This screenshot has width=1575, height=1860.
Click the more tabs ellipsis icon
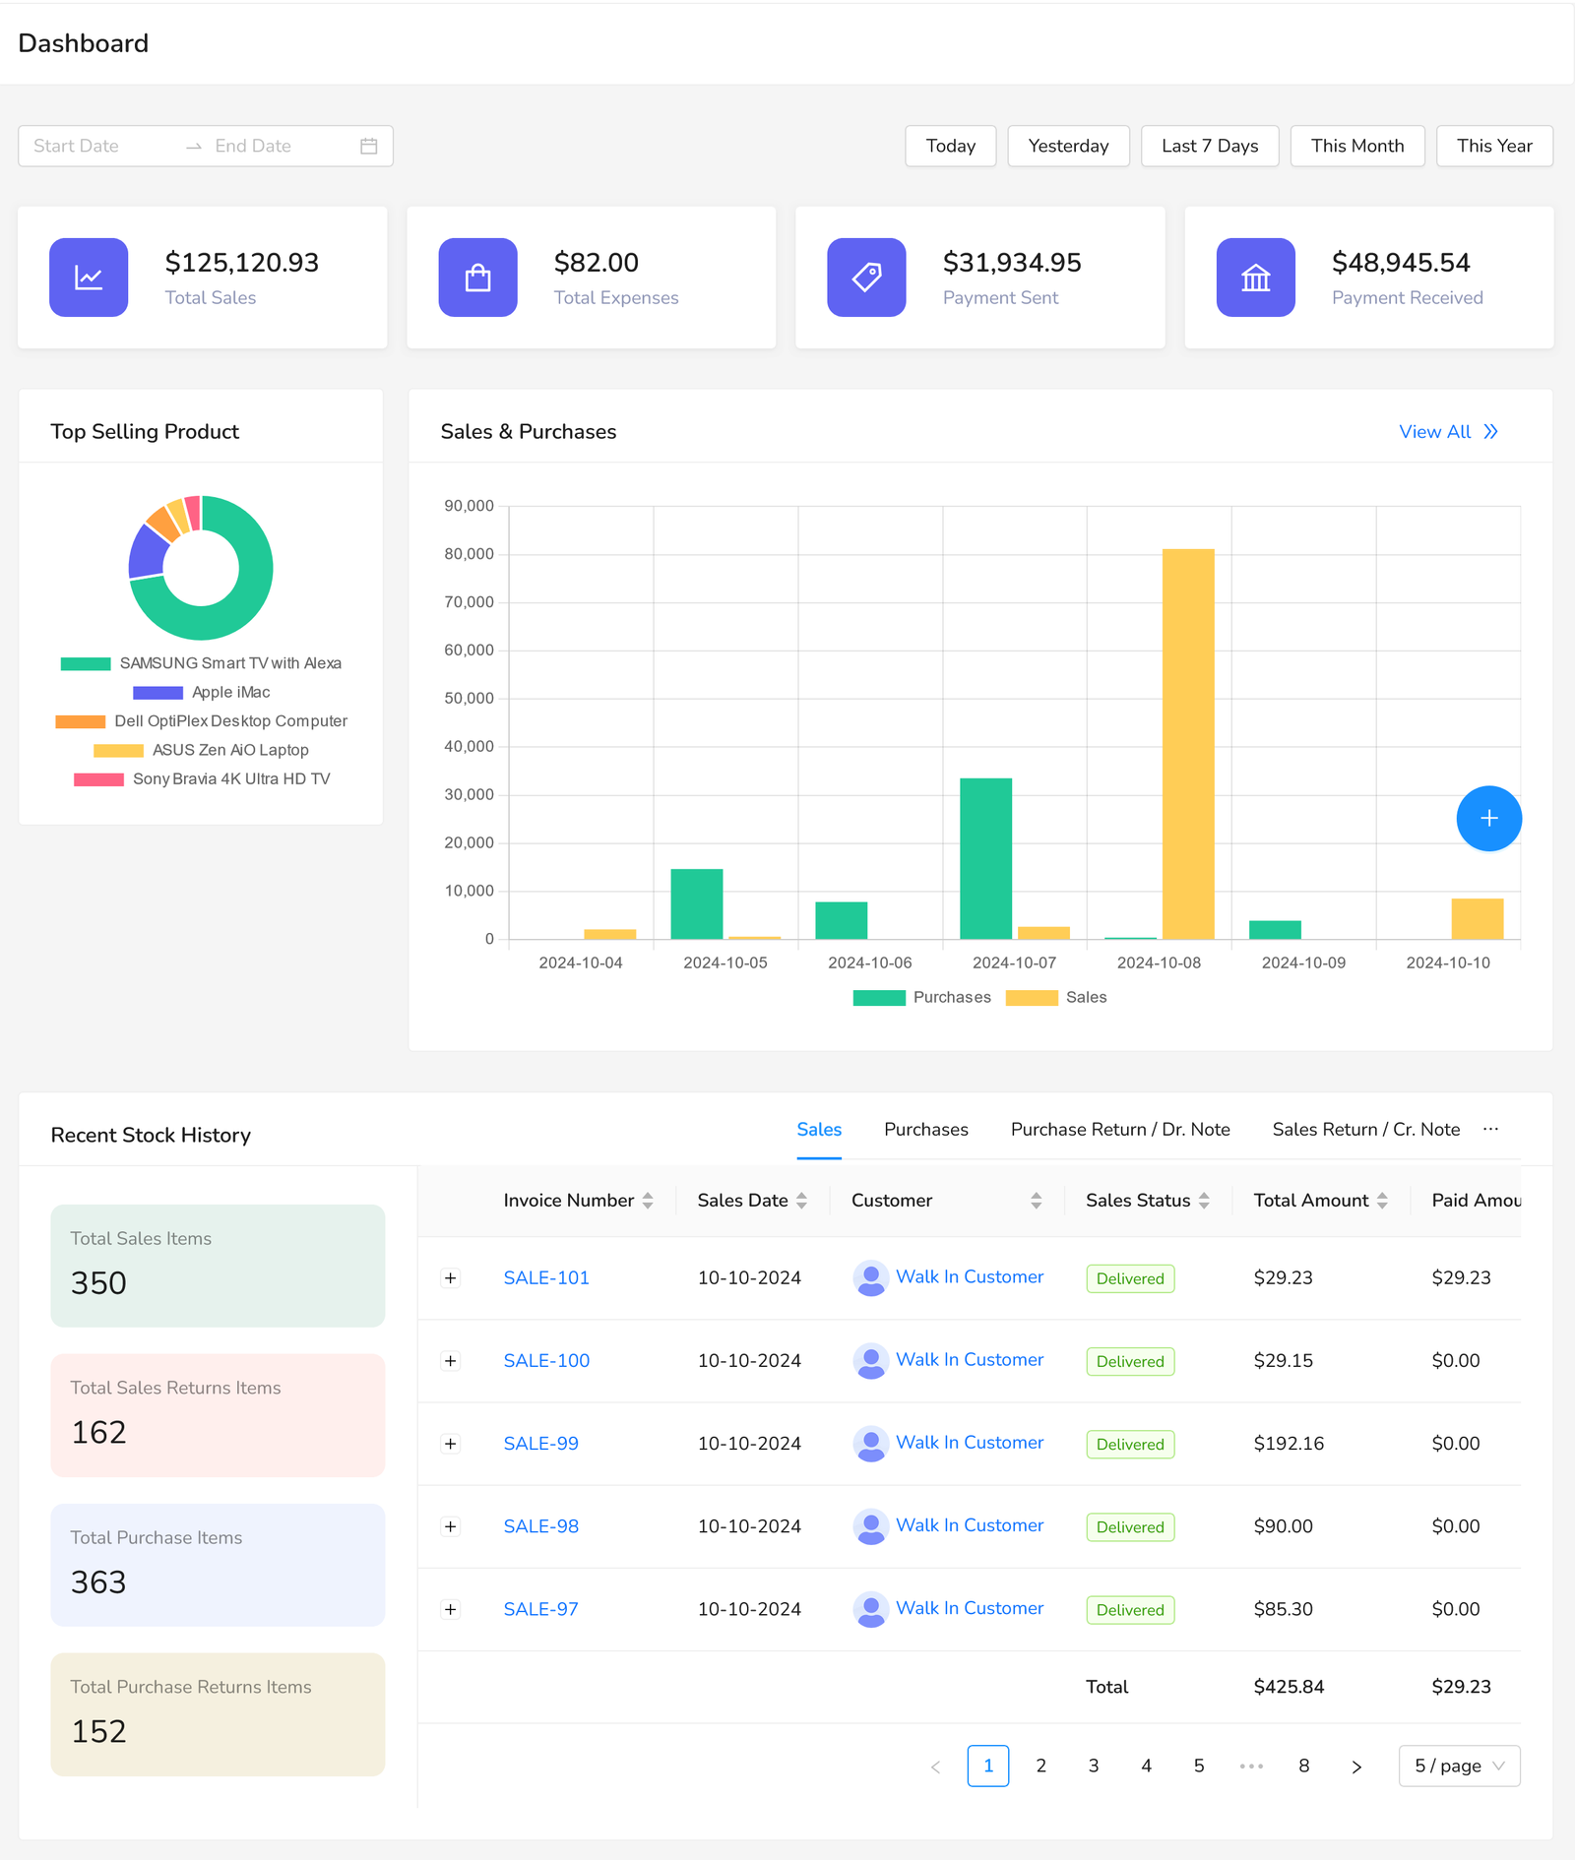coord(1490,1129)
